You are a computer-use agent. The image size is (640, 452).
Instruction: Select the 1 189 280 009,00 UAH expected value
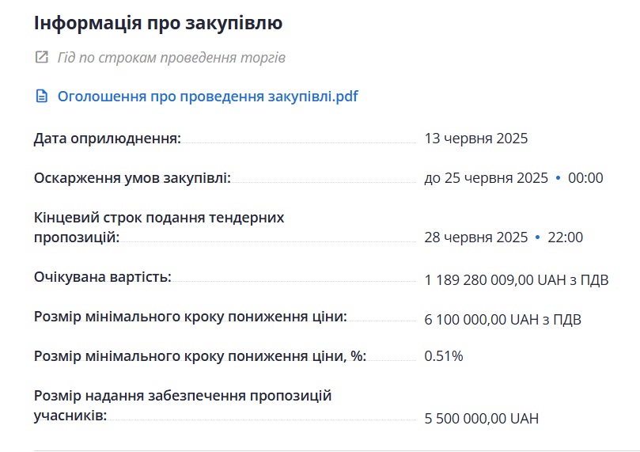coord(517,280)
